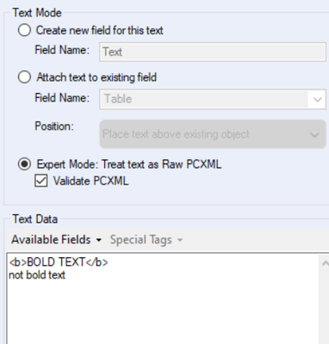
Task: Click the "Validate PCXML" label text
Action: pos(90,181)
